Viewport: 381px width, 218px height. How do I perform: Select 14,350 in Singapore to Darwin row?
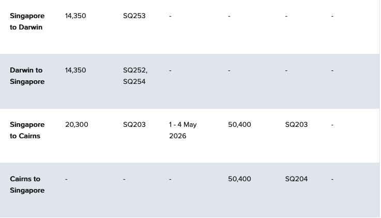coord(75,16)
